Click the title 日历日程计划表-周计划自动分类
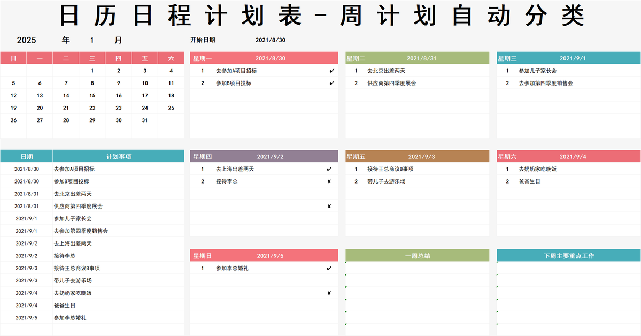Image resolution: width=641 pixels, height=336 pixels. [321, 16]
